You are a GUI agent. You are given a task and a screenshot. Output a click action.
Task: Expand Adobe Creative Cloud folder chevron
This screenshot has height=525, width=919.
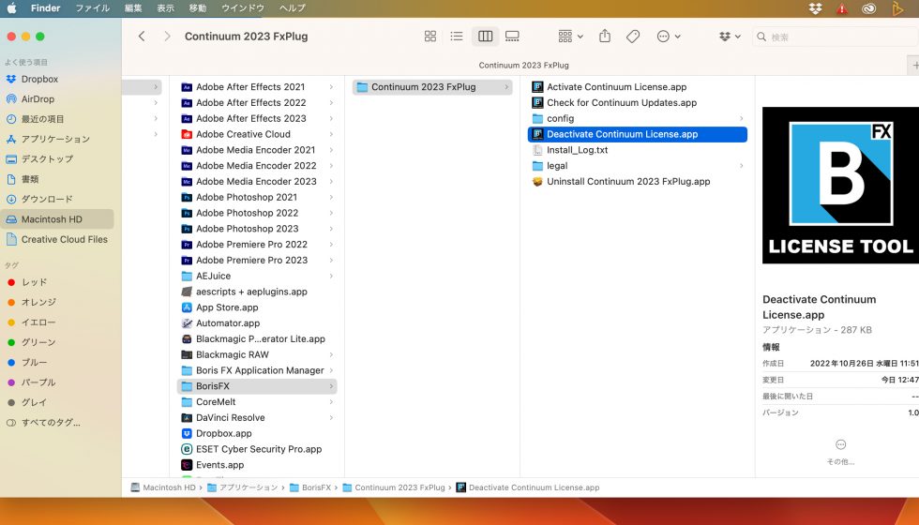[x=331, y=134]
